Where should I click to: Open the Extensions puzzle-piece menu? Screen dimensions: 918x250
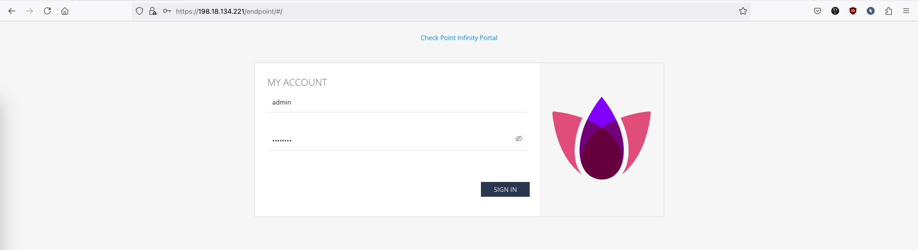pos(888,11)
